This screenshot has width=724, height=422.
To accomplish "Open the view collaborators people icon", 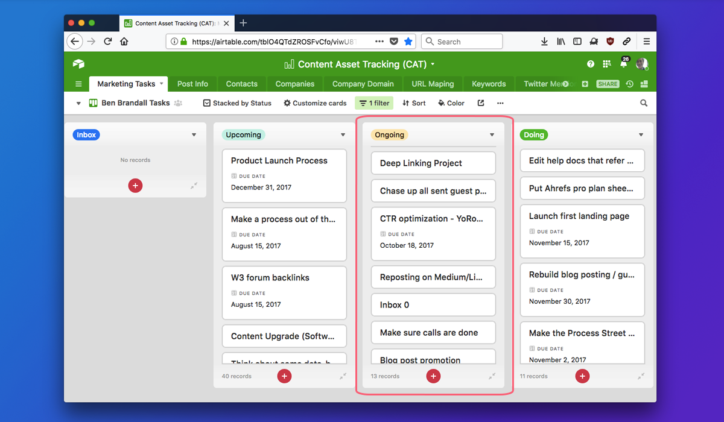I will [178, 103].
